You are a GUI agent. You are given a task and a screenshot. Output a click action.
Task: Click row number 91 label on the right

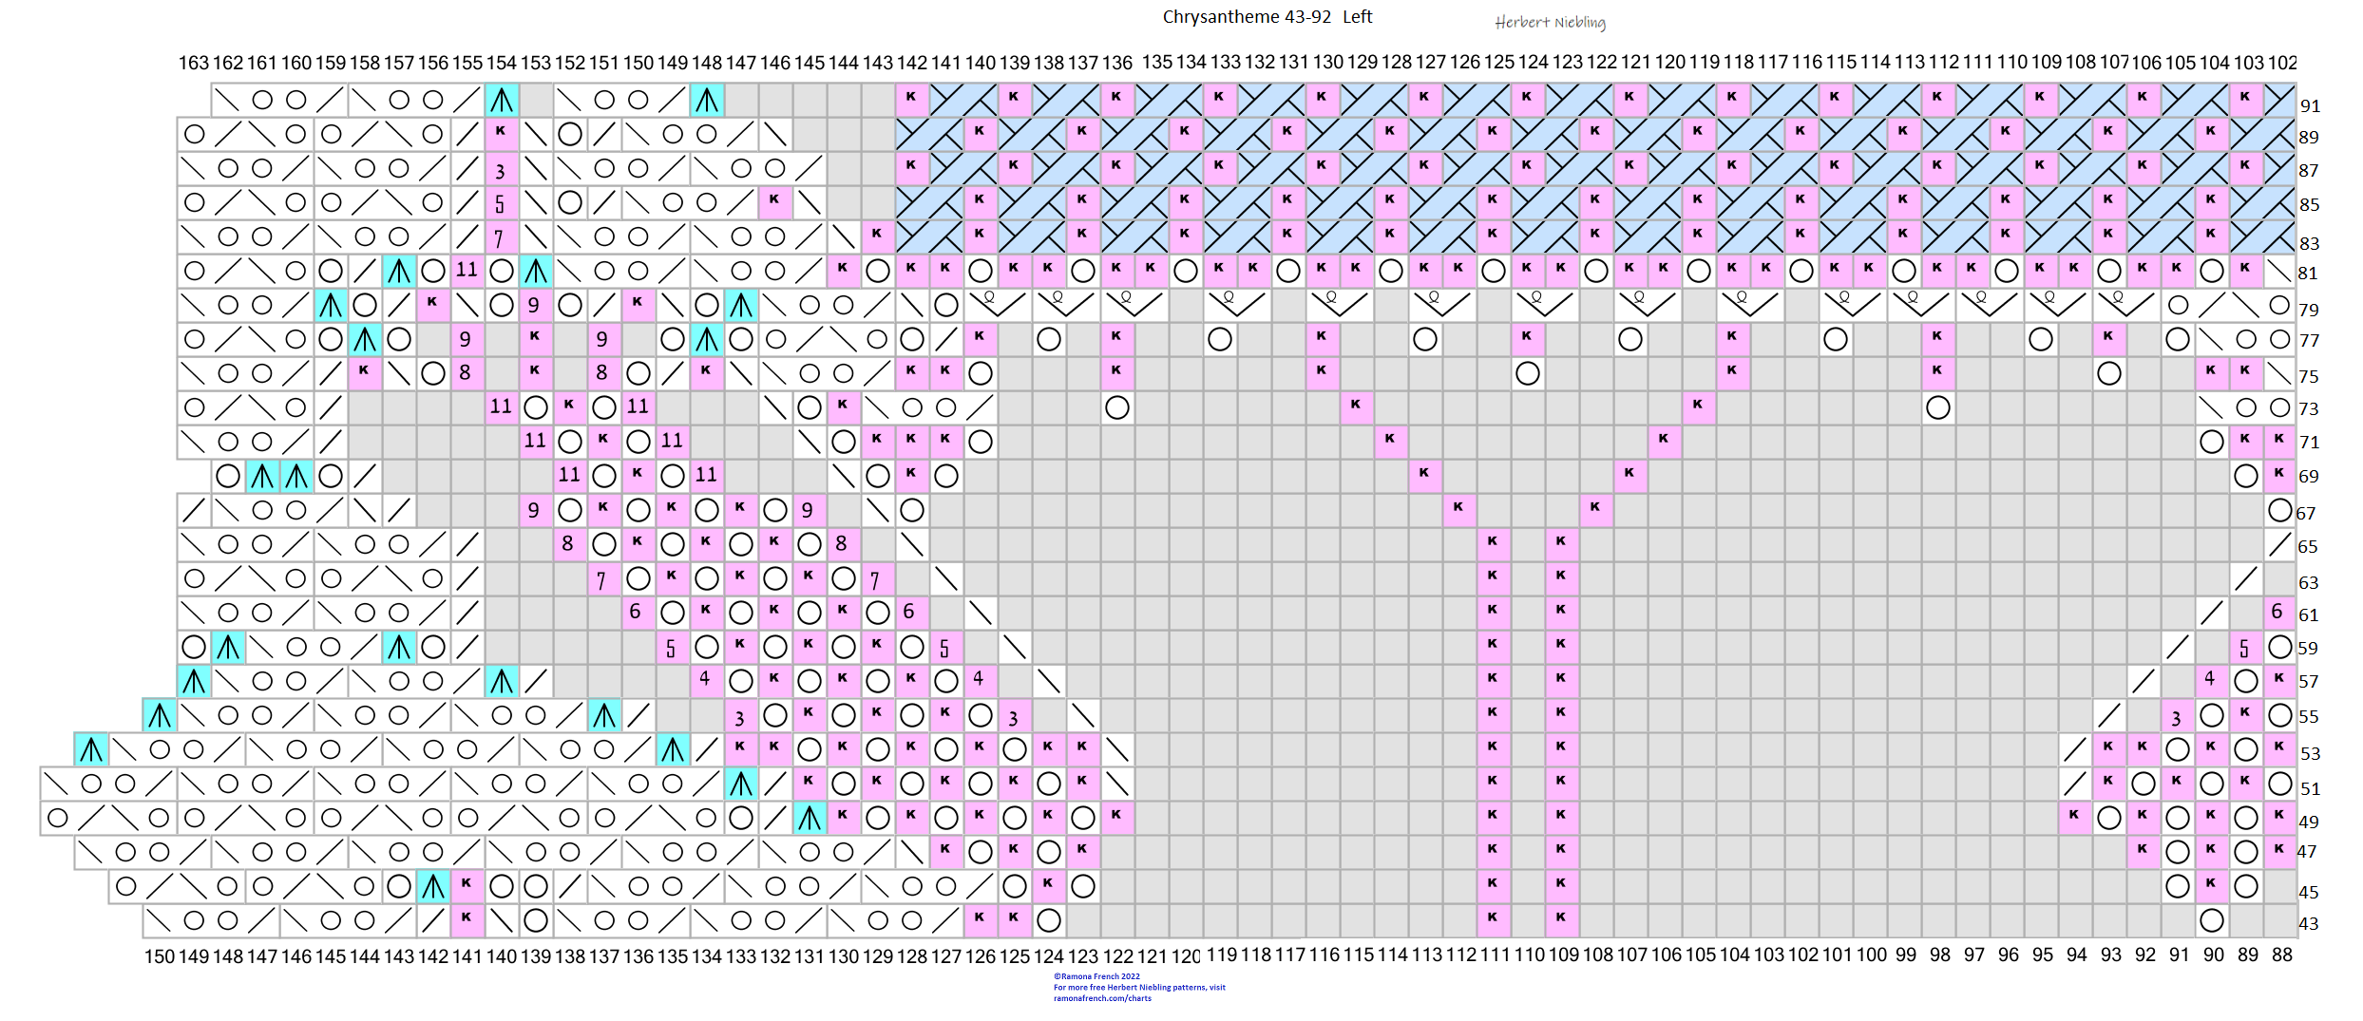[2310, 105]
